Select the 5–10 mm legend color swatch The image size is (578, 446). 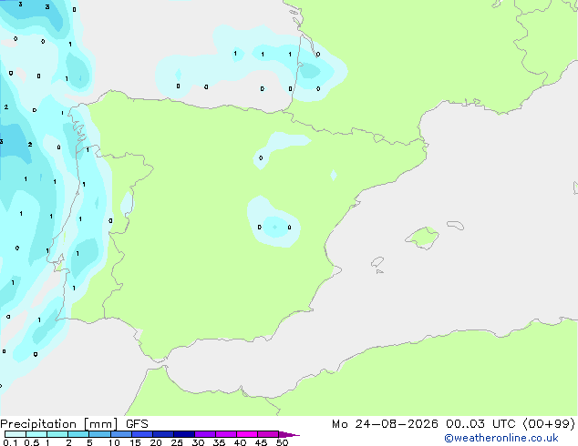(99, 434)
